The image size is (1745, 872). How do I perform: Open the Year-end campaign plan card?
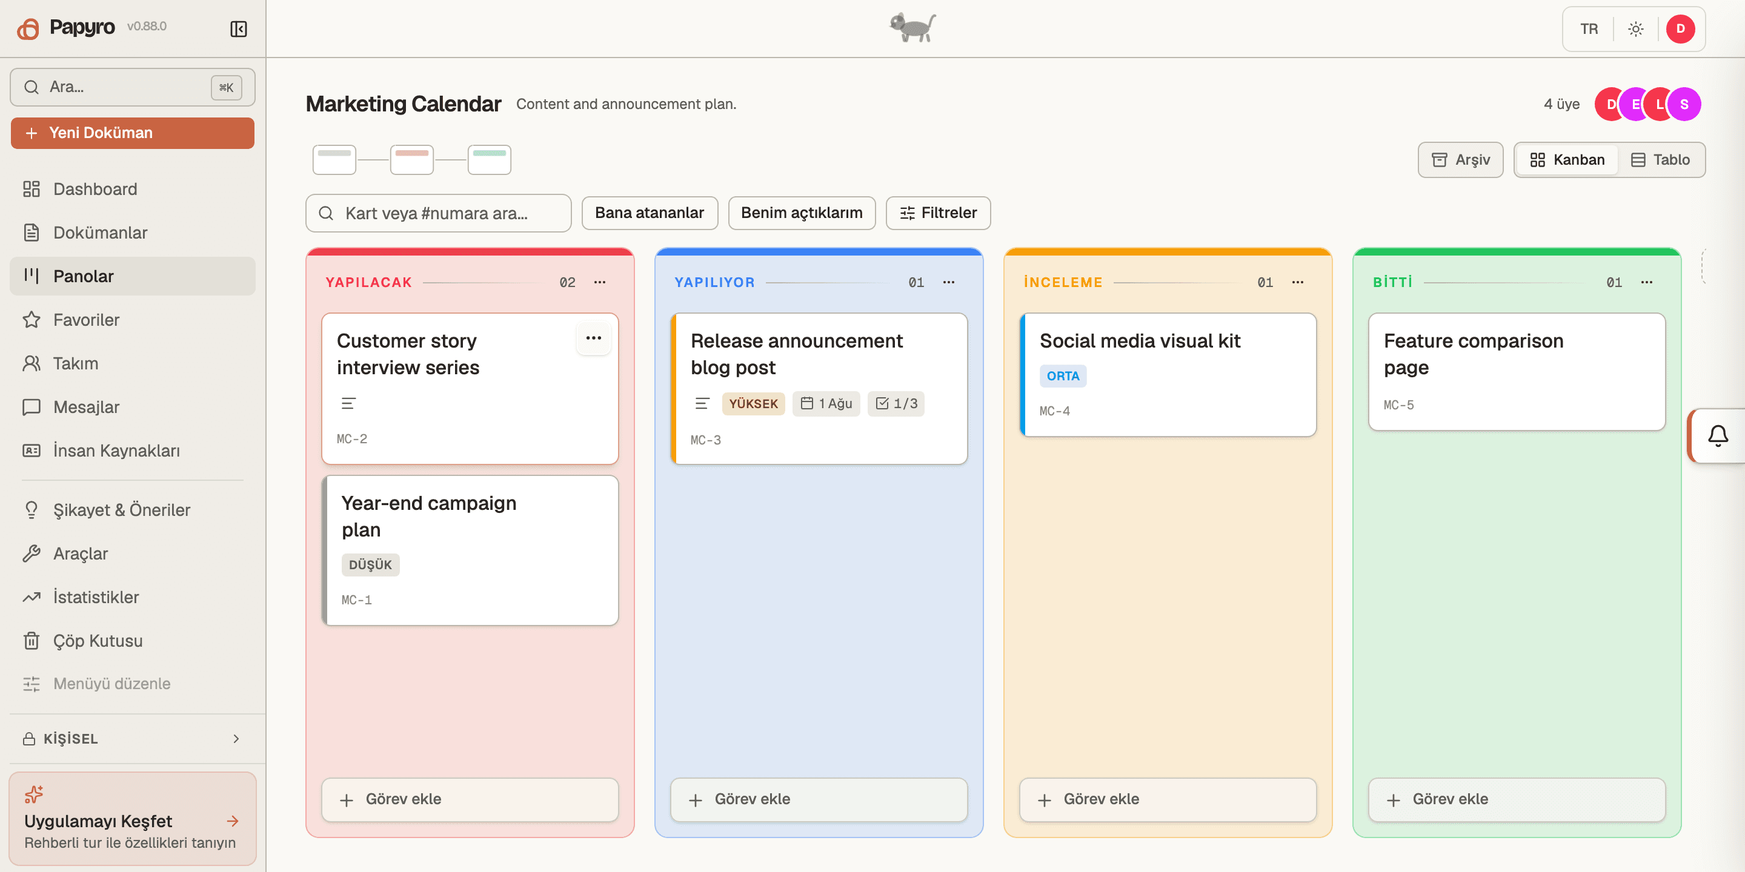[x=470, y=550]
